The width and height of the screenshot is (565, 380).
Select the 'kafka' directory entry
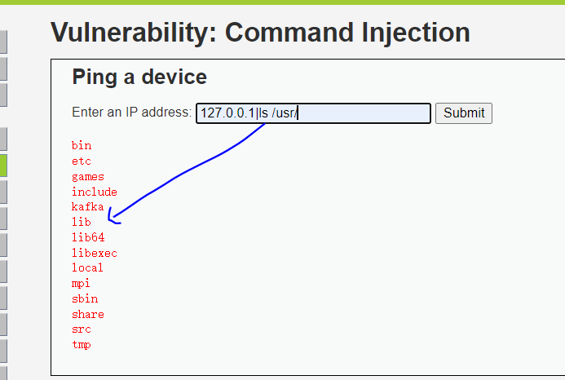point(87,206)
